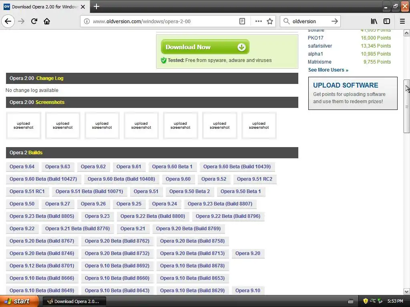Click the first upload screenshot thumbnail
This screenshot has height=307, width=410.
click(x=24, y=126)
